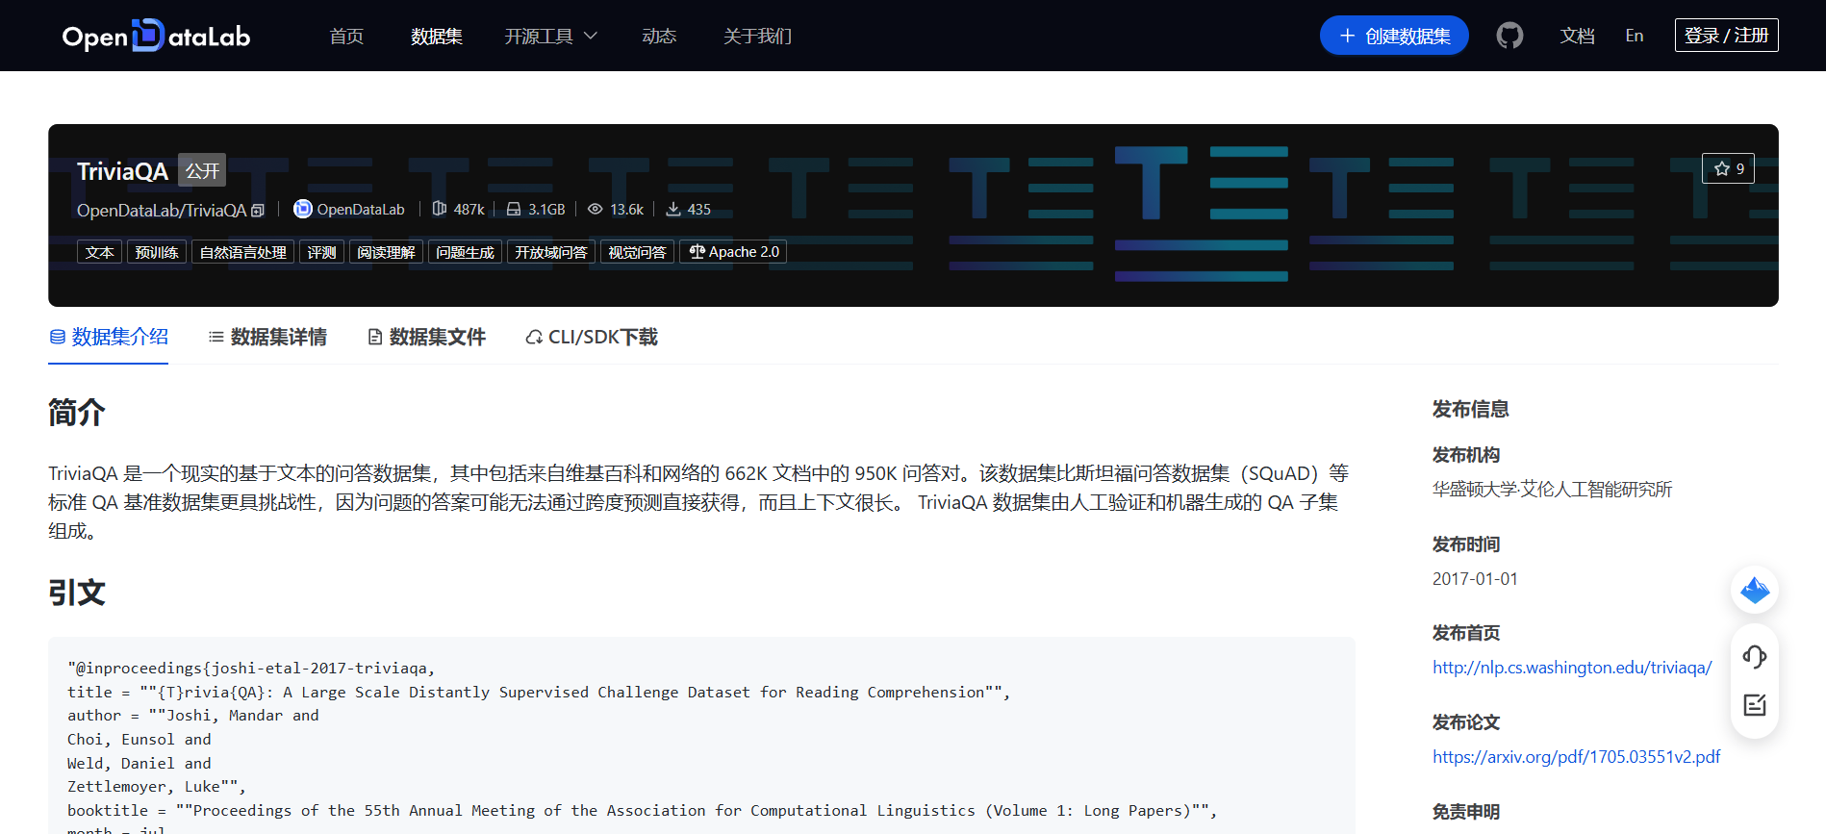Screen dimensions: 1826x834
Task: Click the 创建数据集 button
Action: click(1394, 36)
